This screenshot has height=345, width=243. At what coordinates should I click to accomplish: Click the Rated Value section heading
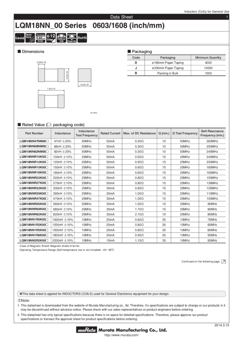(x=51, y=125)
